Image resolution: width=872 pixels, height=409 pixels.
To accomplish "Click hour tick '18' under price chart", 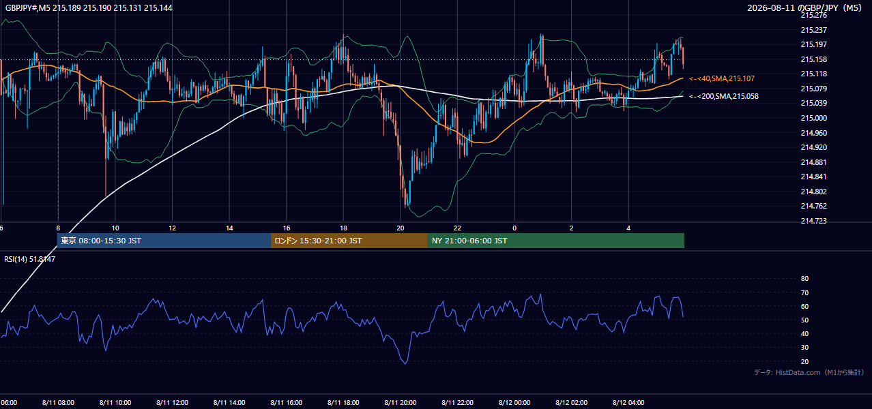I will (x=343, y=228).
